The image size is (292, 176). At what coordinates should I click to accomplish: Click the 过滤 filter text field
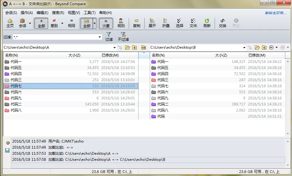click(55, 37)
